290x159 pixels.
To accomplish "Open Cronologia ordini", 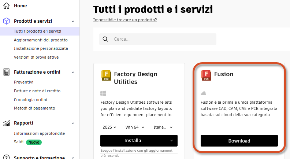I will 30,100.
